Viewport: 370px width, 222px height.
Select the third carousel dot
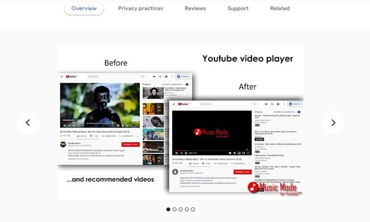180,209
